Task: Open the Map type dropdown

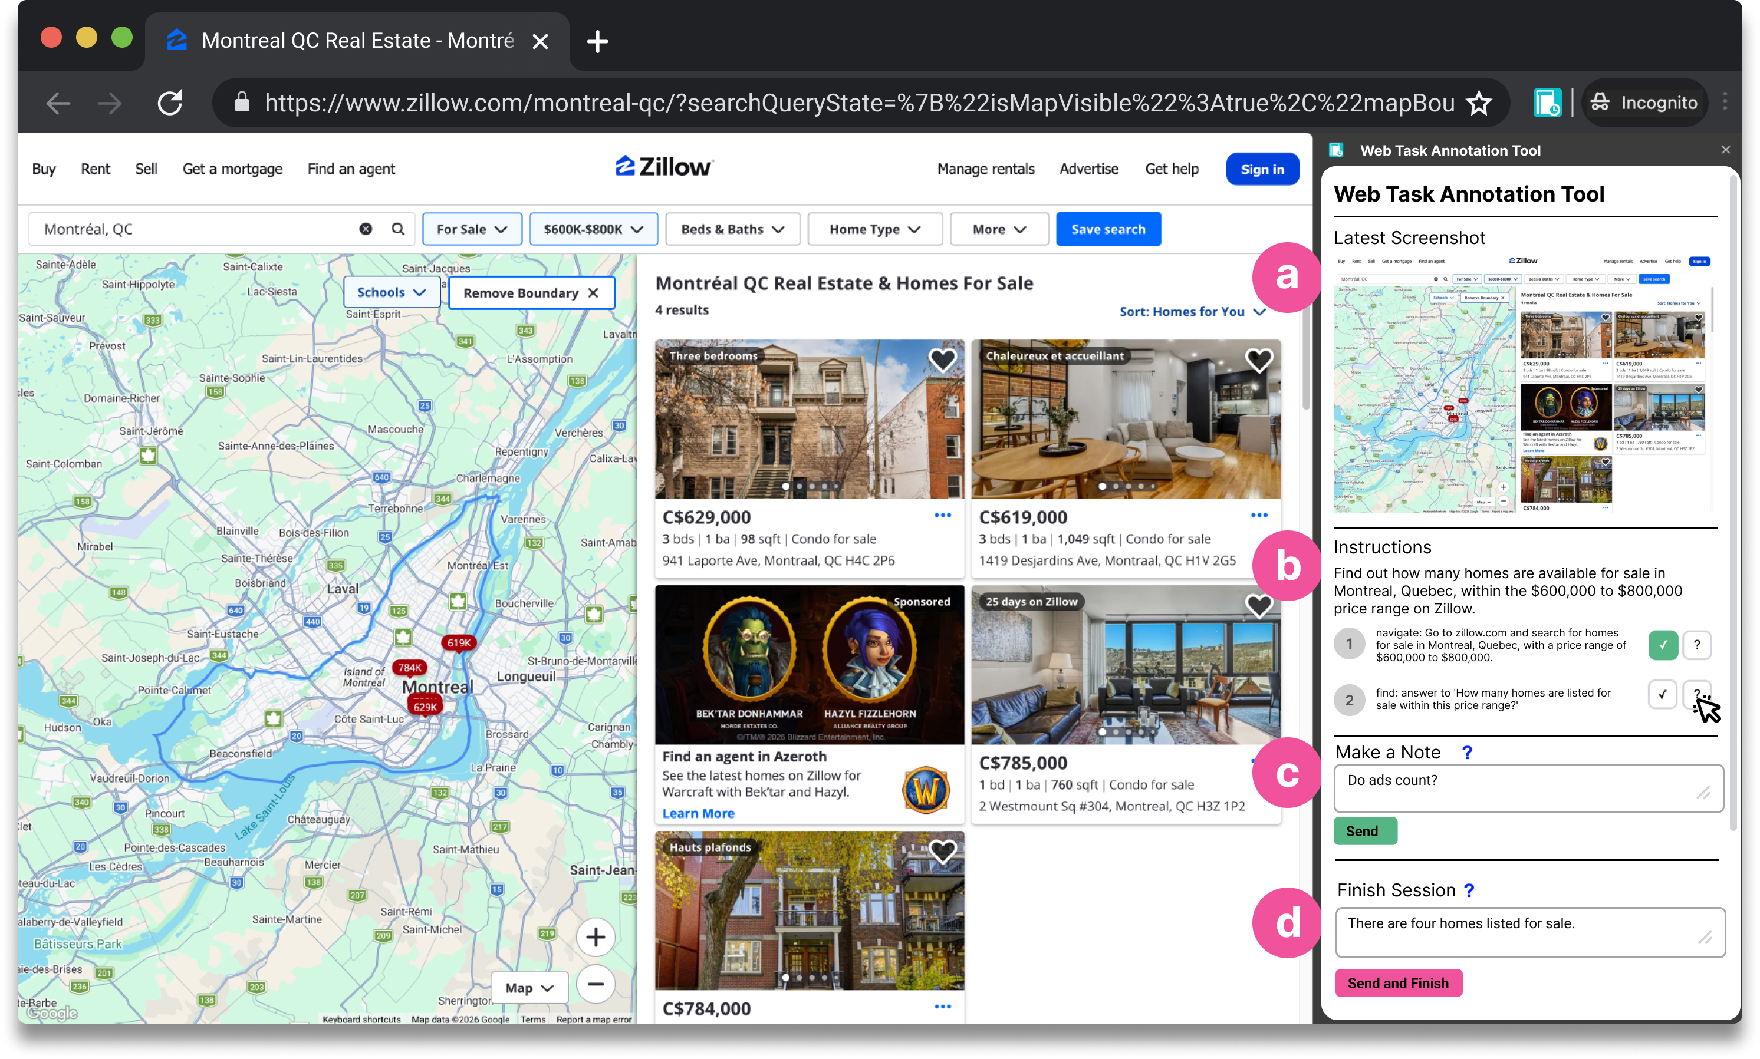Action: coord(530,988)
